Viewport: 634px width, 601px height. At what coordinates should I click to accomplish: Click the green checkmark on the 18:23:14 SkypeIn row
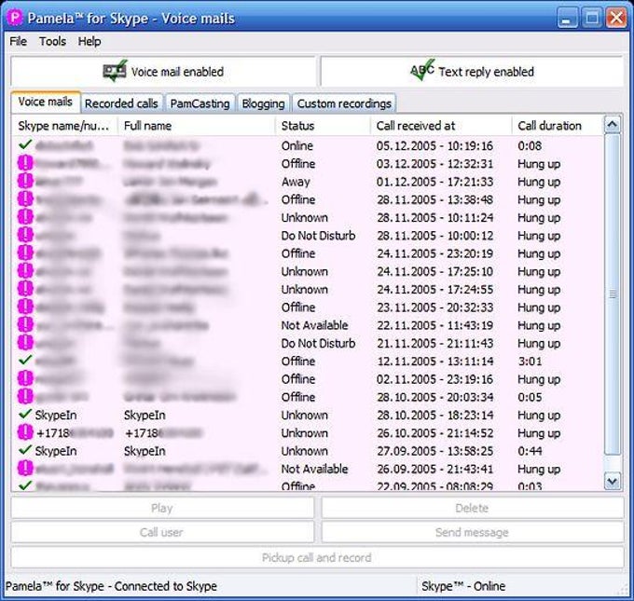click(x=25, y=414)
